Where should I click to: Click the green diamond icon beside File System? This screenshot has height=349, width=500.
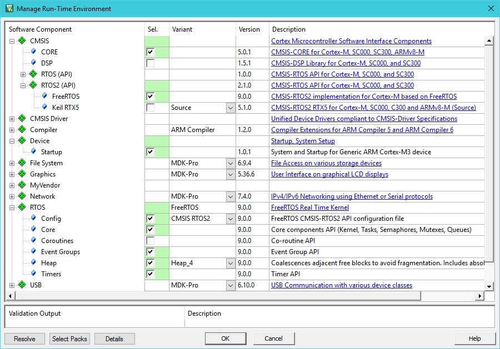pos(22,163)
